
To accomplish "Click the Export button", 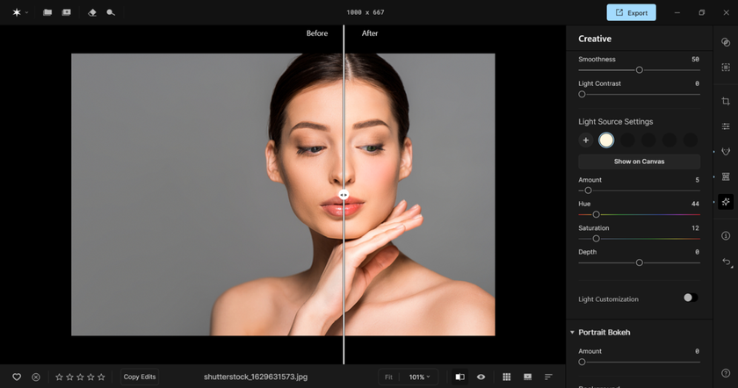I will (631, 12).
